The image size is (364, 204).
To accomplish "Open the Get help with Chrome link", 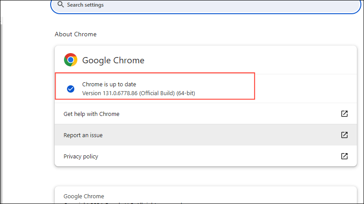I will tap(206, 114).
